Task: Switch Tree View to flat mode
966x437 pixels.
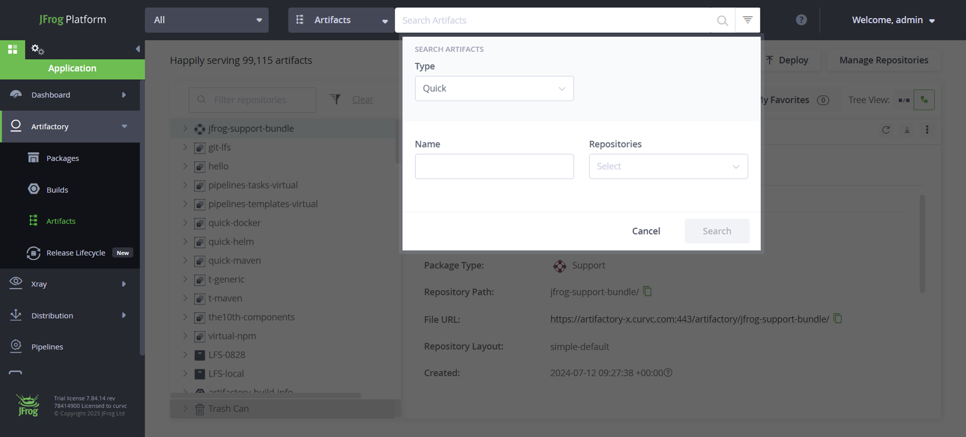Action: tap(904, 100)
